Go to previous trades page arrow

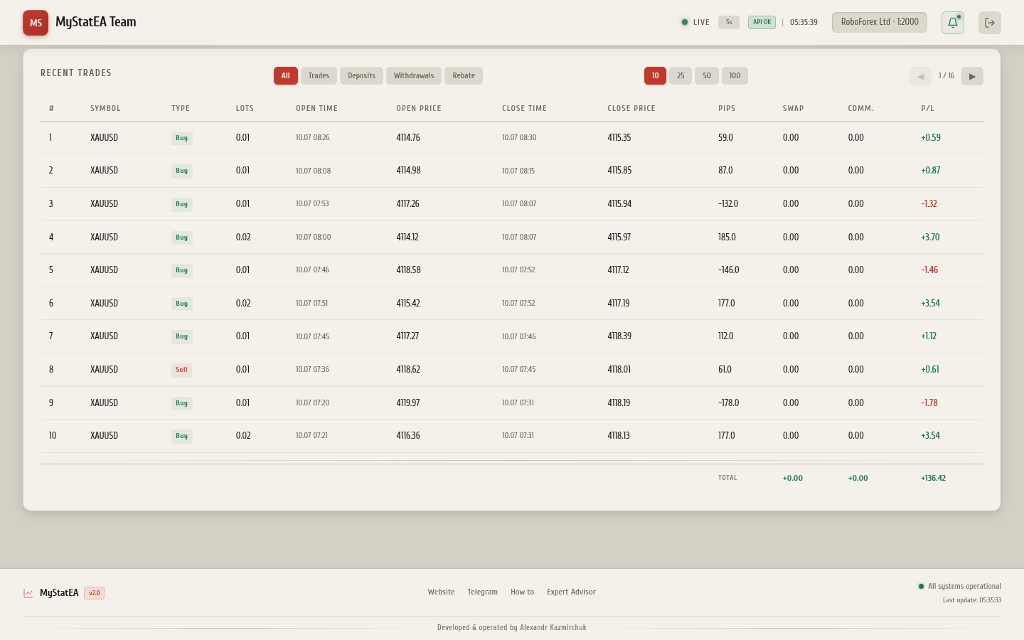[920, 76]
